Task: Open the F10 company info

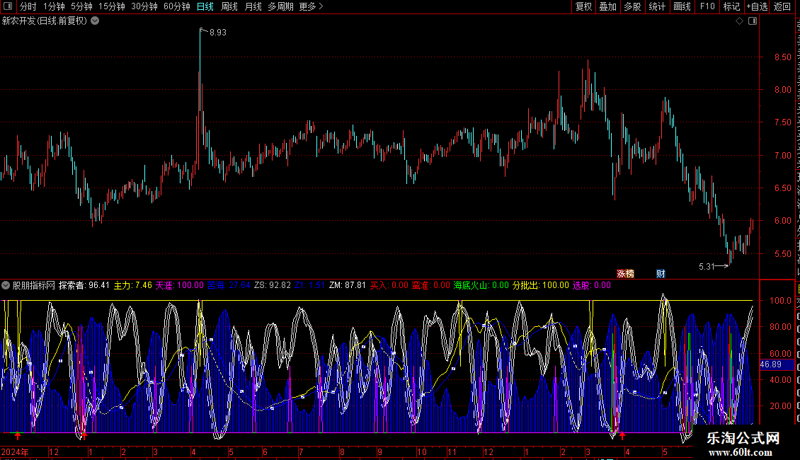Action: tap(707, 6)
